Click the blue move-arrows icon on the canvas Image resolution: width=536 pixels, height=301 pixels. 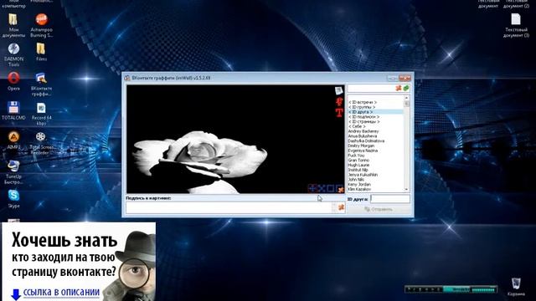pyautogui.click(x=312, y=188)
